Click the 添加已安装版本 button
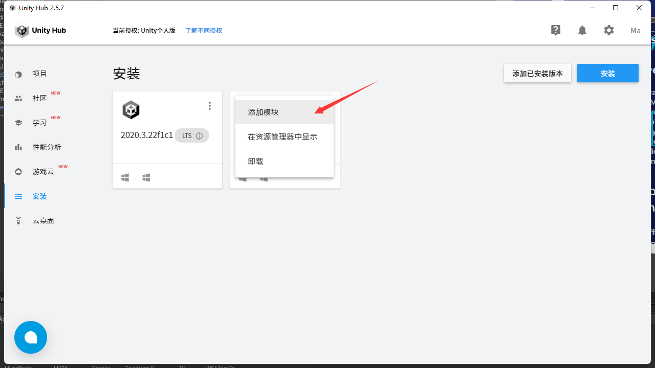 (x=537, y=74)
